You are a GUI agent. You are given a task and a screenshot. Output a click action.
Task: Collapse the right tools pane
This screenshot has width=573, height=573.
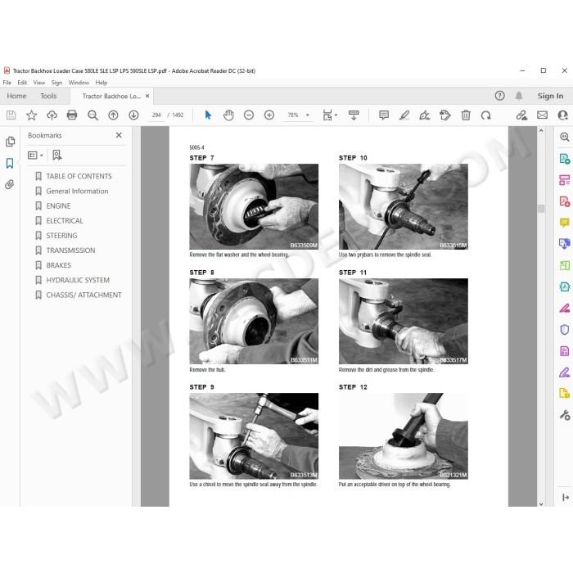coord(566,498)
